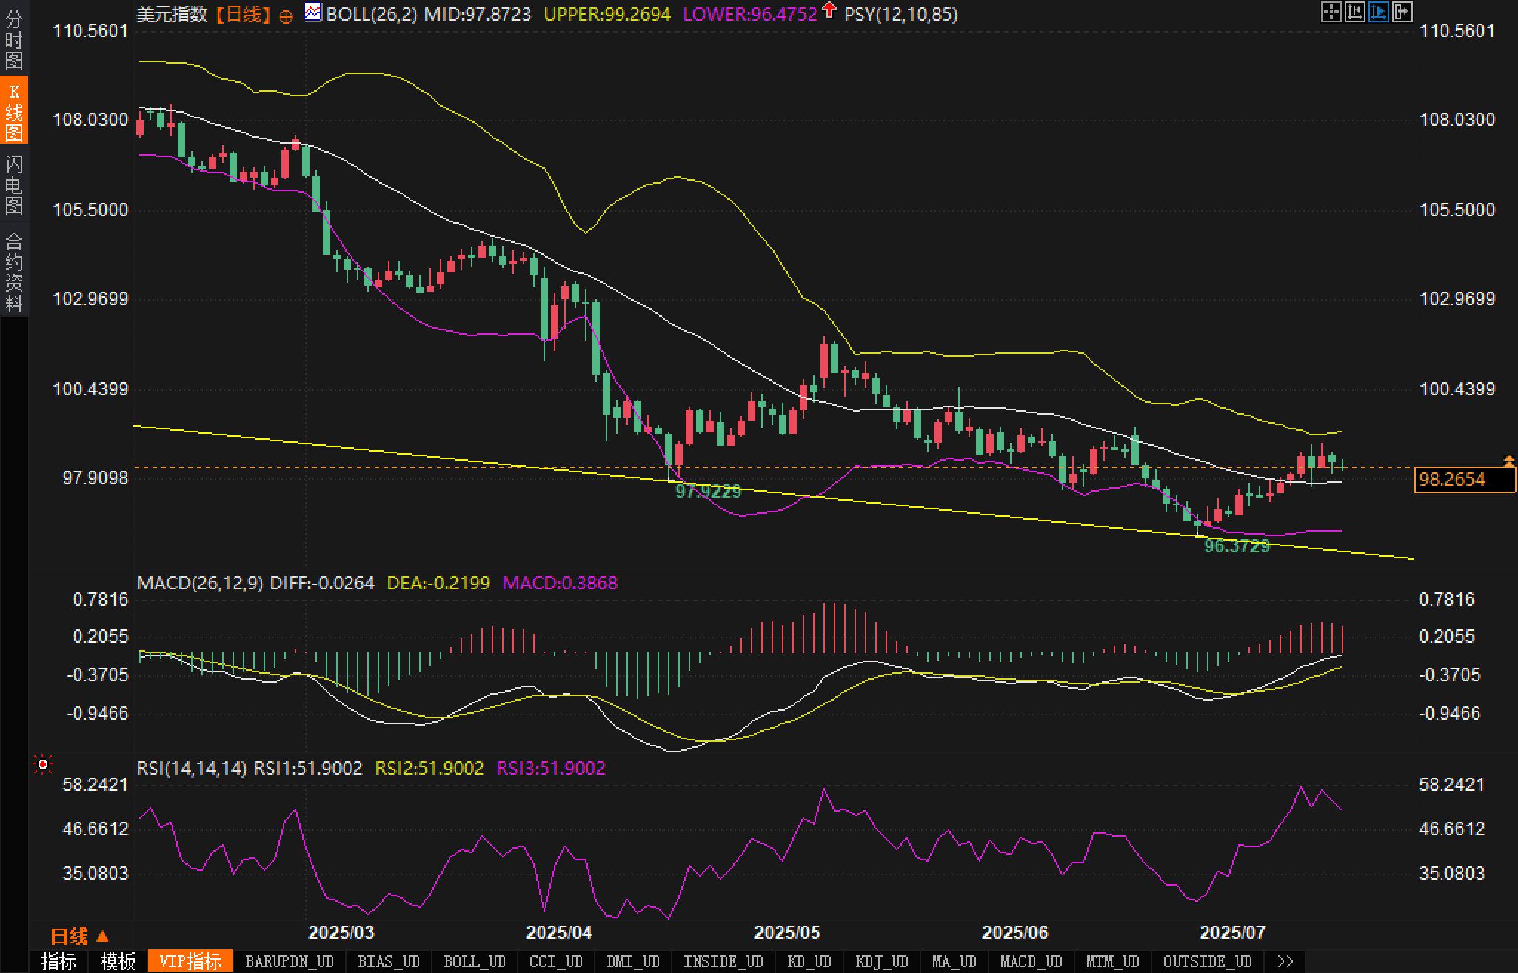The image size is (1518, 973).
Task: Click the RSI2:51.9002 value
Action: [429, 768]
